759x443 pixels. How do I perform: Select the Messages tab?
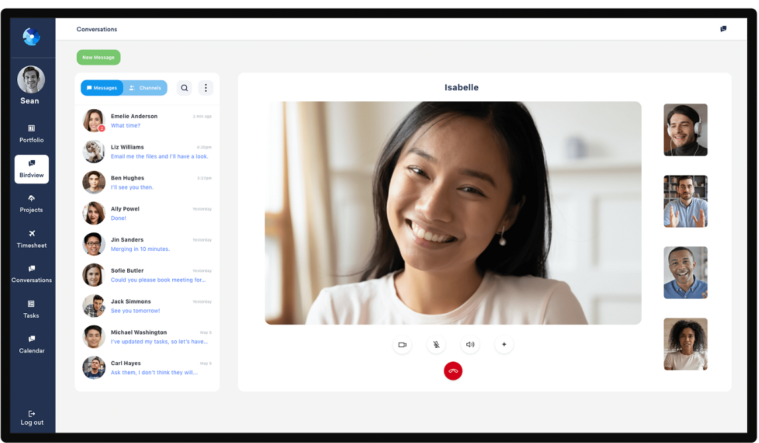pyautogui.click(x=102, y=88)
